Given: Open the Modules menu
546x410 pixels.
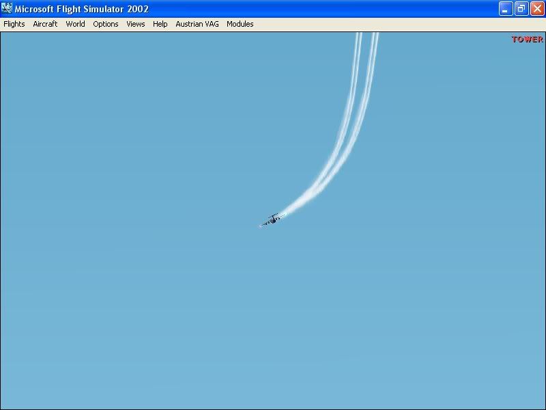Looking at the screenshot, I should point(240,24).
